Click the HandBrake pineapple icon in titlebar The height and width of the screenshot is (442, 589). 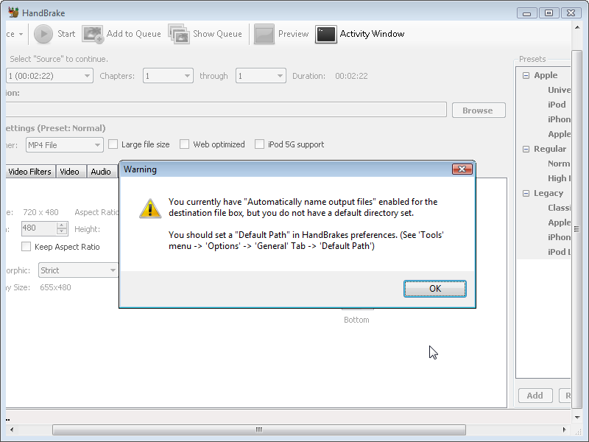click(x=12, y=13)
